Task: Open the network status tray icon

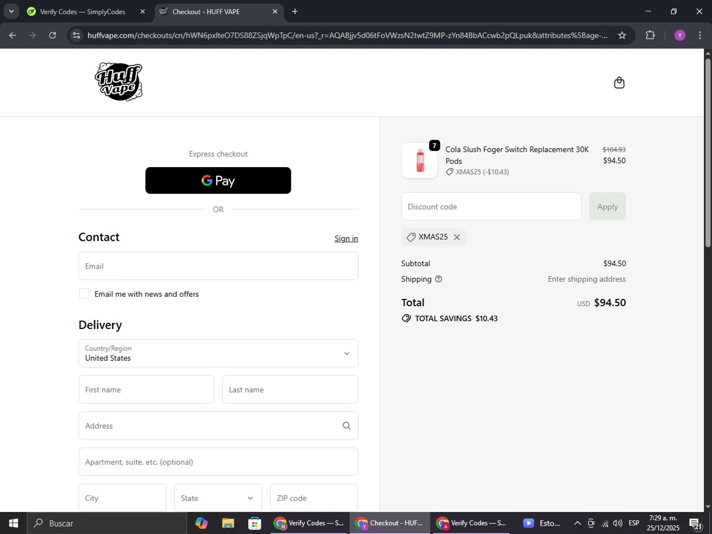Action: pyautogui.click(x=605, y=523)
